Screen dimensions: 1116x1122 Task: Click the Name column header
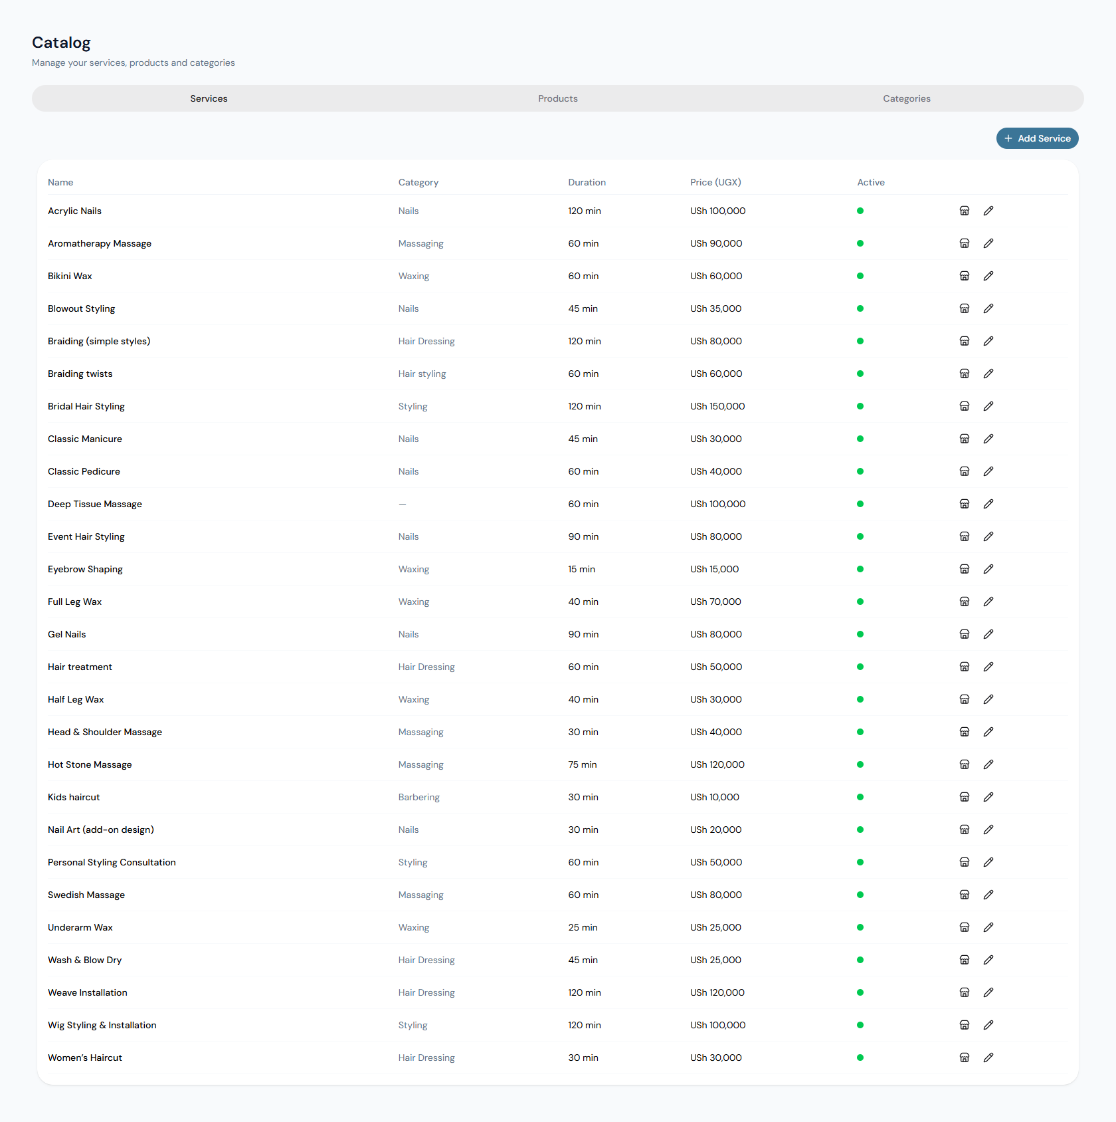pos(60,182)
